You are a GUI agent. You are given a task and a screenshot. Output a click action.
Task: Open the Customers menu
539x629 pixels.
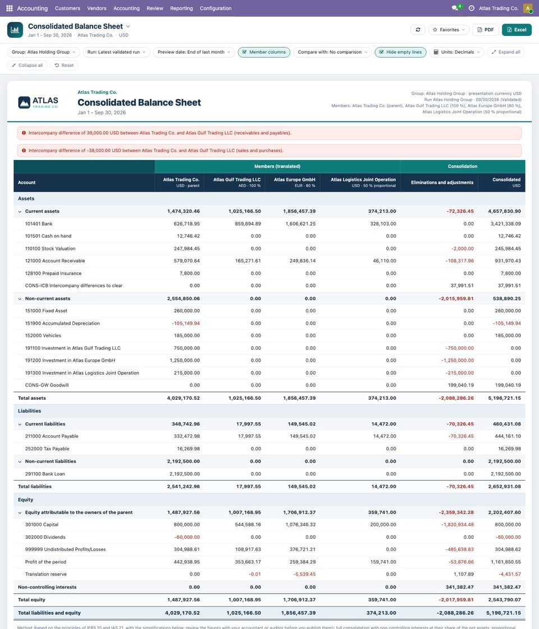(x=67, y=8)
